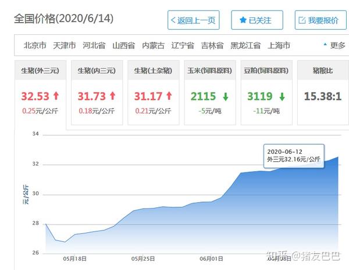The image size is (349, 270).
Task: Click the 已关注 follow button
Action: click(257, 20)
